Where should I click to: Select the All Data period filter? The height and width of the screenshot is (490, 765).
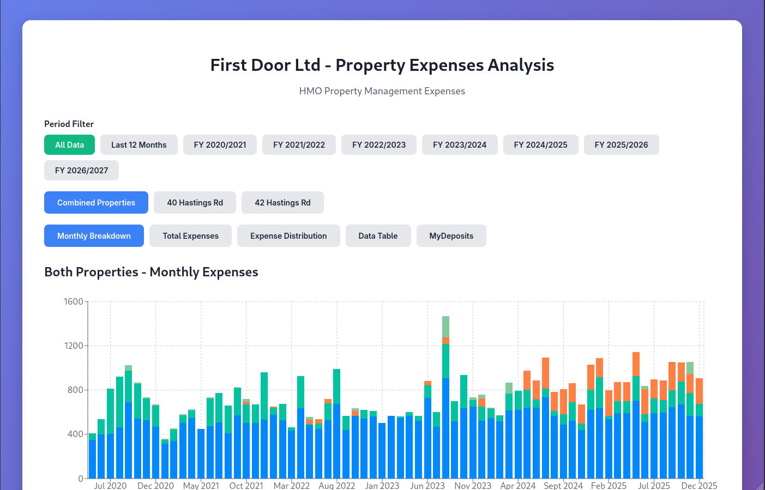[x=69, y=144]
